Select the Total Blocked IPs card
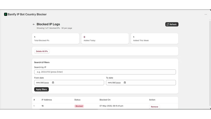Viewport: 211px width, 119px height. tap(56, 39)
